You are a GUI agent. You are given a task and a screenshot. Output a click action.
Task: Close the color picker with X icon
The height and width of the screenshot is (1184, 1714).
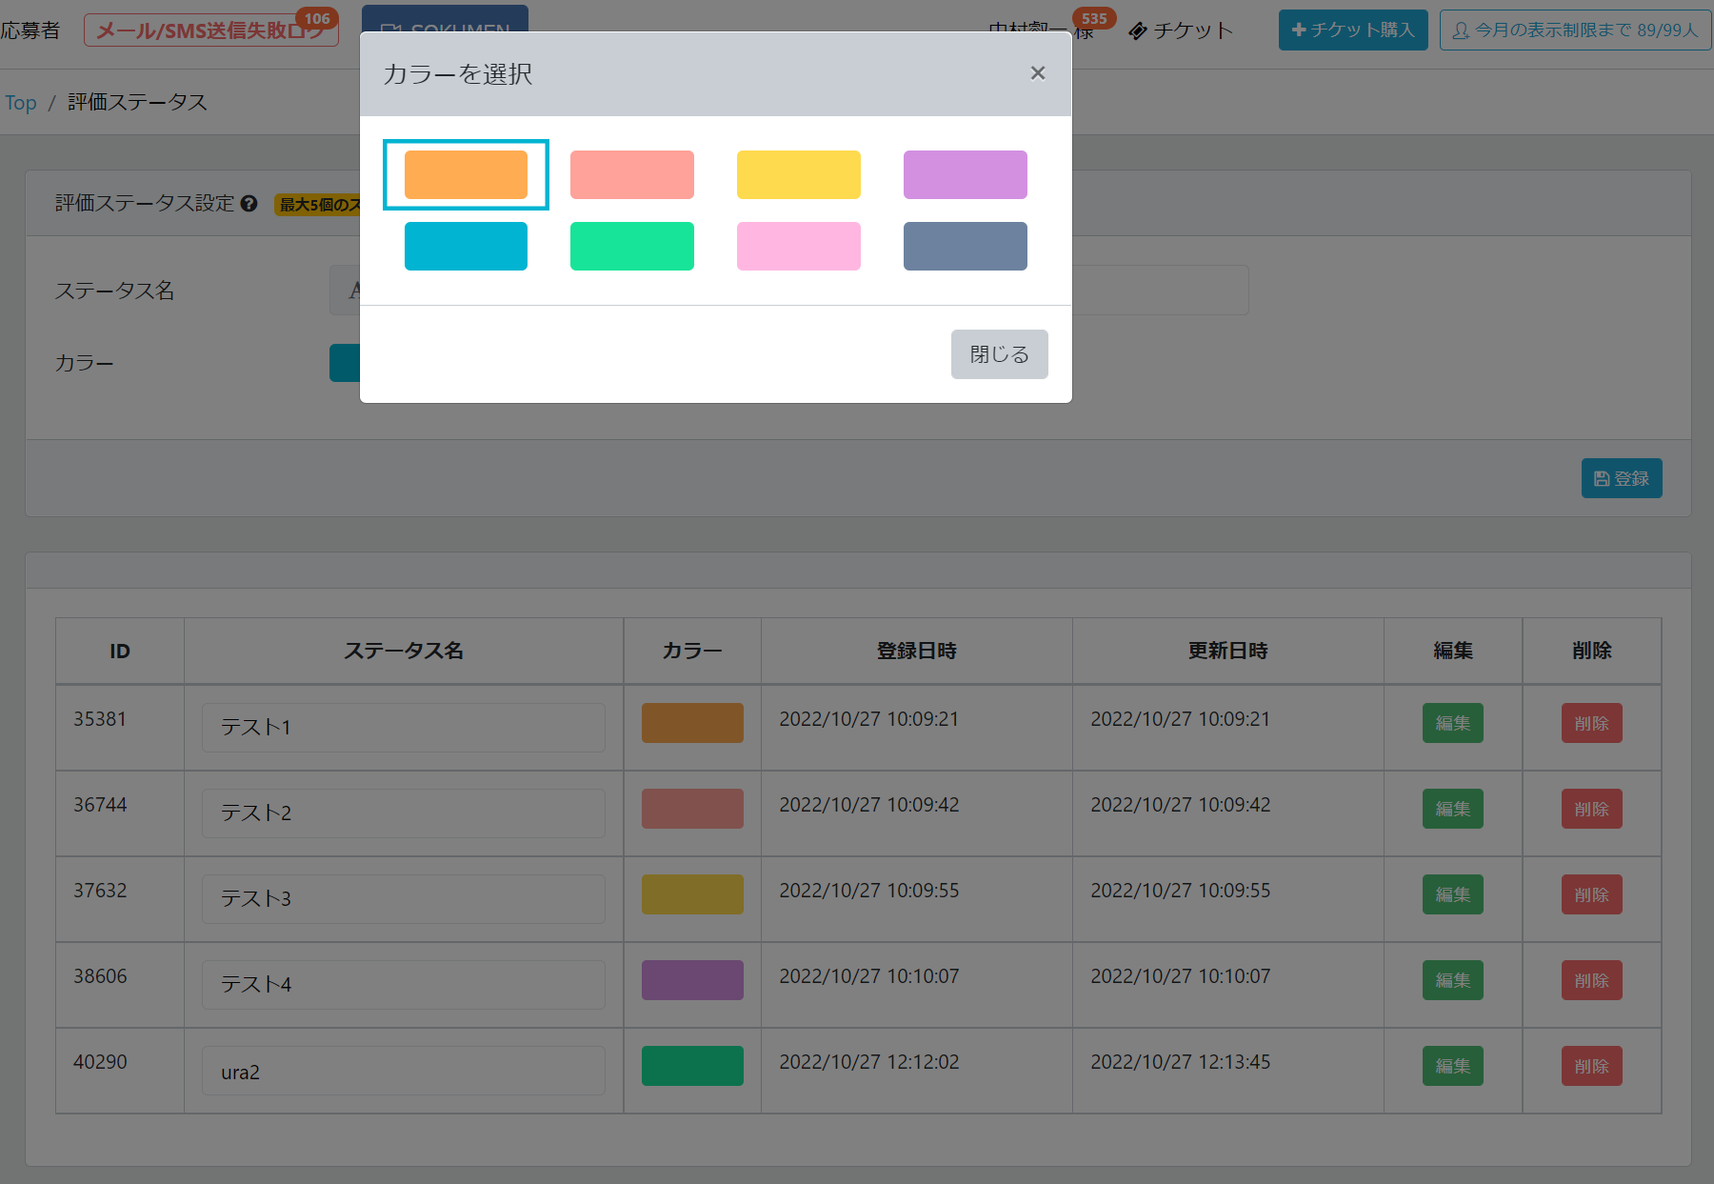pos(1038,73)
